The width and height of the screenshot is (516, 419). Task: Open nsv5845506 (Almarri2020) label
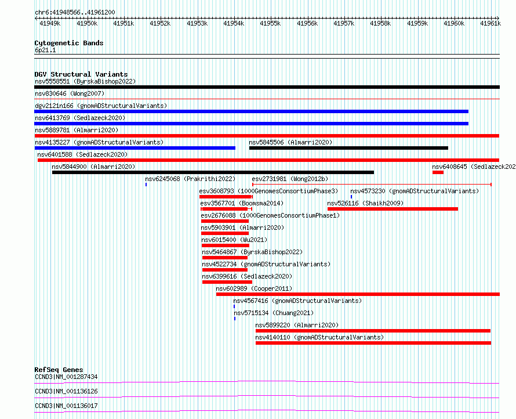[x=290, y=142]
